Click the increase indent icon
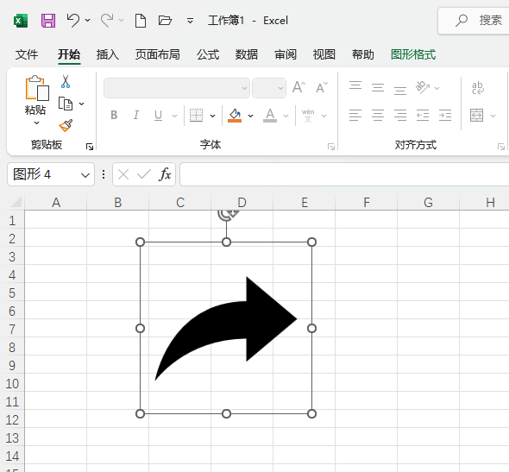The image size is (509, 472). [445, 116]
